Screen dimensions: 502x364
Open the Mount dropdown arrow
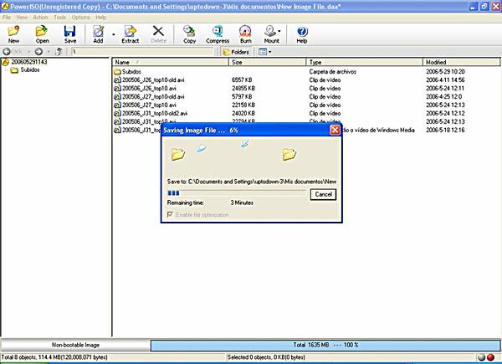(x=279, y=31)
